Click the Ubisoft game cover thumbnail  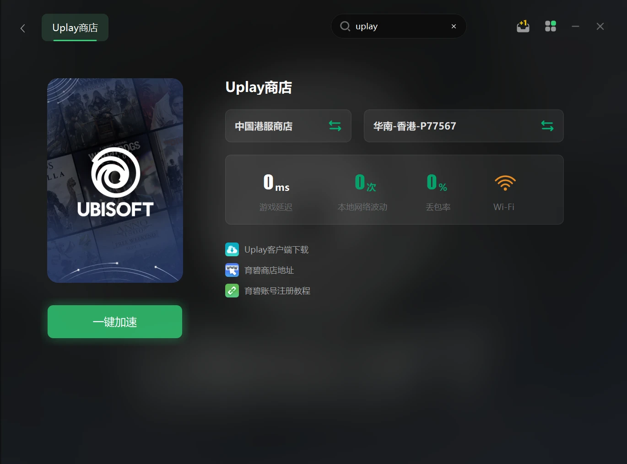click(115, 180)
